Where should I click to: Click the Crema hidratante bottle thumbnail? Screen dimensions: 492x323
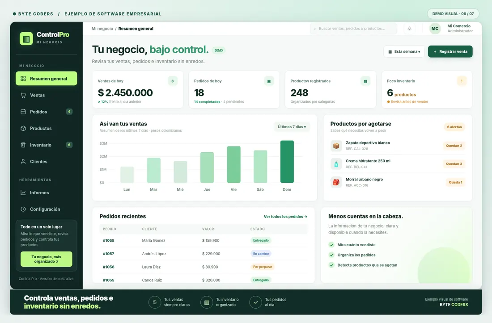point(336,164)
